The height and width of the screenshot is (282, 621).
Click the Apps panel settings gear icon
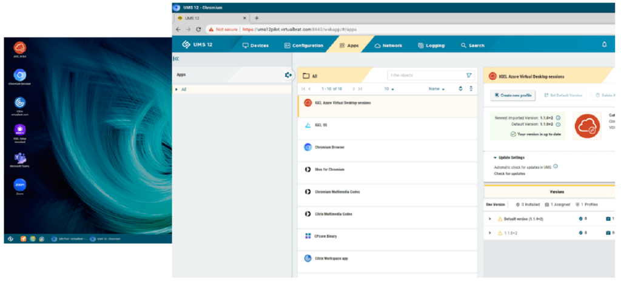coord(288,74)
